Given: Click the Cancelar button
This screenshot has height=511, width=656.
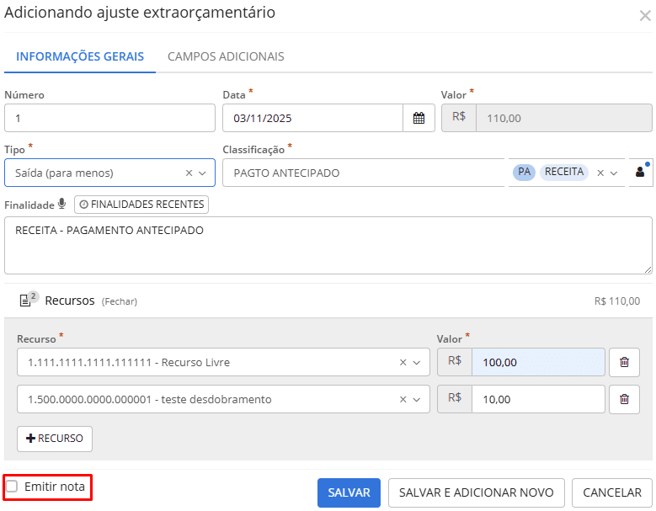Looking at the screenshot, I should (612, 492).
